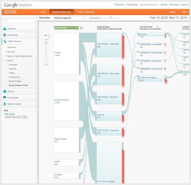Image resolution: width=191 pixels, height=185 pixels.
Task: Click the Conversions flag icon
Action: coord(5,98)
